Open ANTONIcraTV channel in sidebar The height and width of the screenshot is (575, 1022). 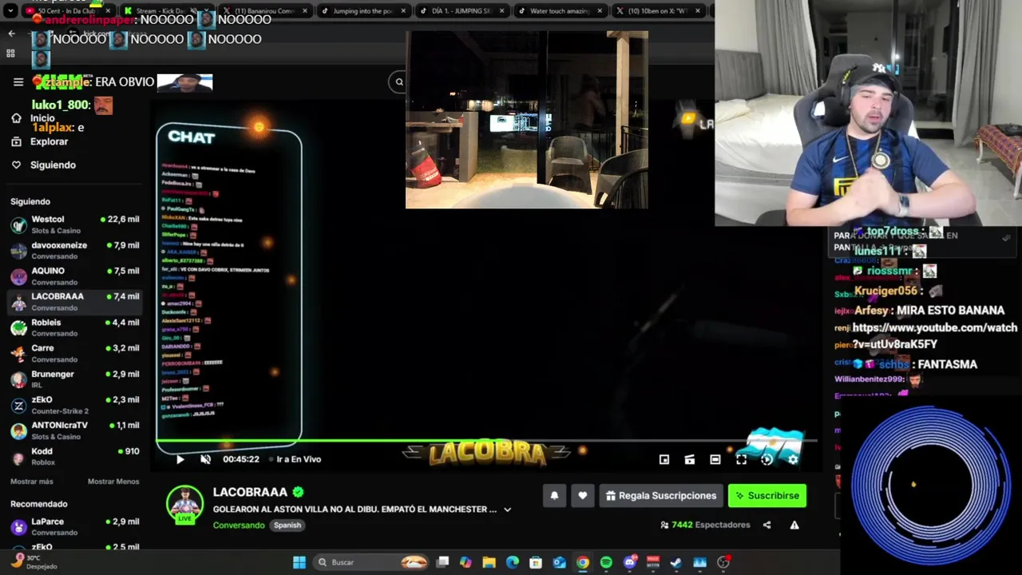tap(75, 431)
